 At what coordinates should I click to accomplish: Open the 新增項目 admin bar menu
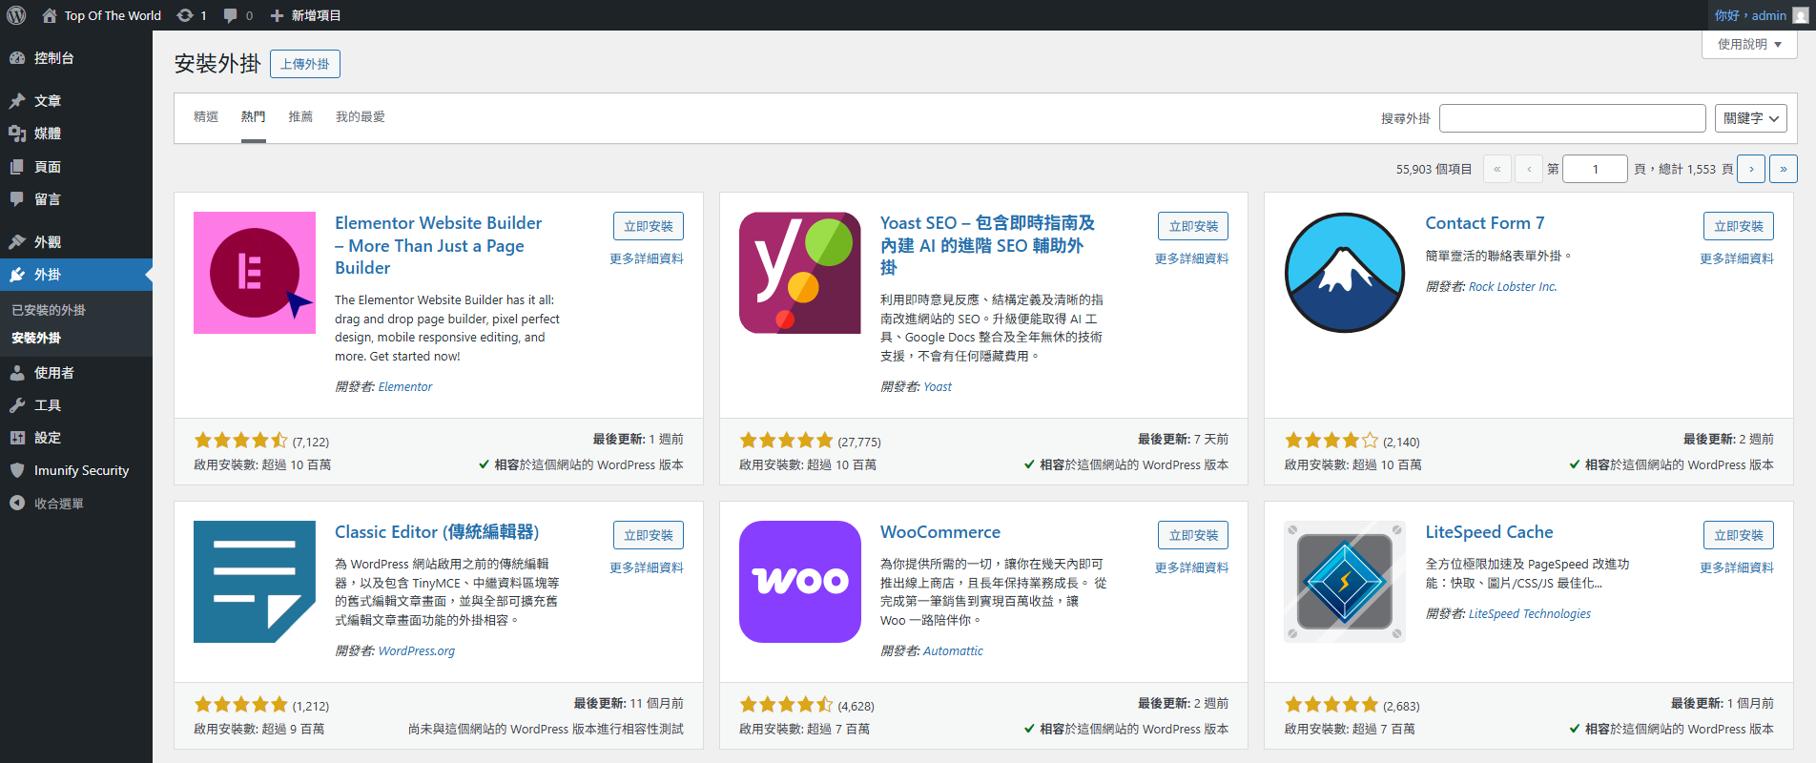tap(305, 15)
